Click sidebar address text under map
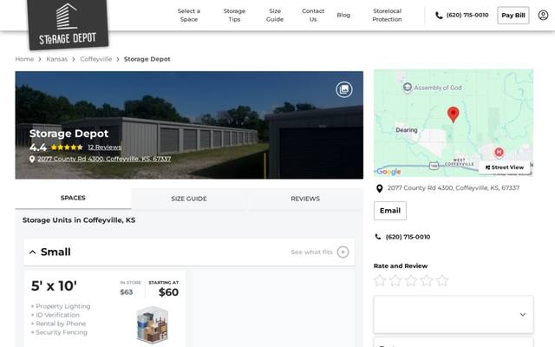The height and width of the screenshot is (347, 555). (x=453, y=188)
